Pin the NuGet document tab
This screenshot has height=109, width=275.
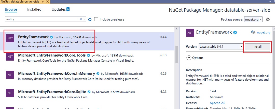tap(43, 2)
